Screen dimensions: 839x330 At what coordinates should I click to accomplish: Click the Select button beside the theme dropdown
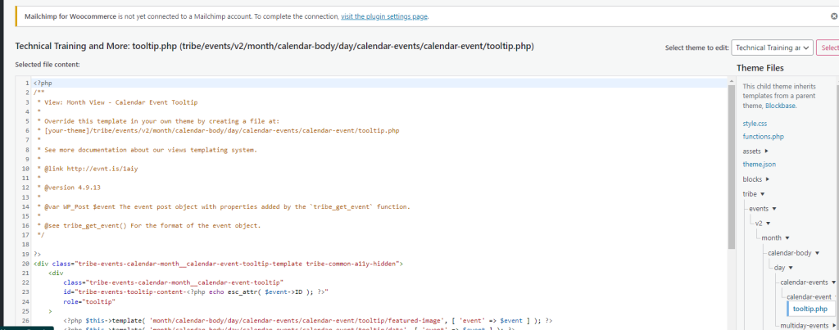828,48
